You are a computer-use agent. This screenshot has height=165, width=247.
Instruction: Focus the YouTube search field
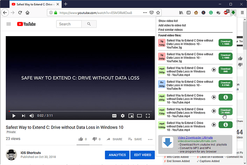69,24
